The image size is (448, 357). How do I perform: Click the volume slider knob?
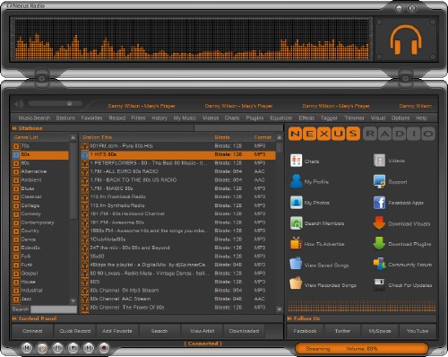tap(70, 103)
